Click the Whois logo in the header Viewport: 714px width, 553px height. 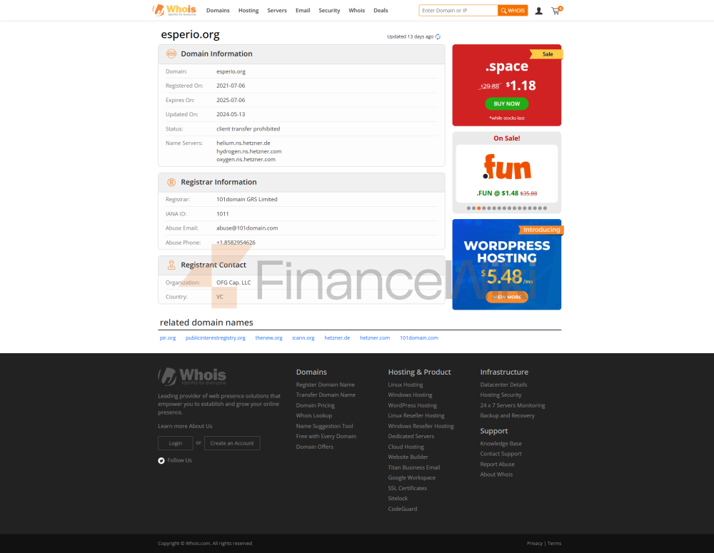pos(174,10)
